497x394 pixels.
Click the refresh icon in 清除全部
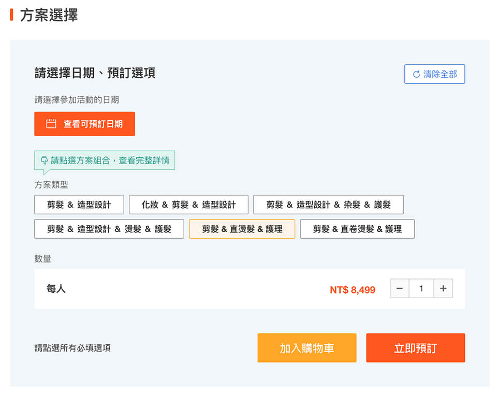(x=416, y=74)
